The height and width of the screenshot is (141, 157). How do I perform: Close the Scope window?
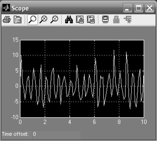pyautogui.click(x=150, y=8)
